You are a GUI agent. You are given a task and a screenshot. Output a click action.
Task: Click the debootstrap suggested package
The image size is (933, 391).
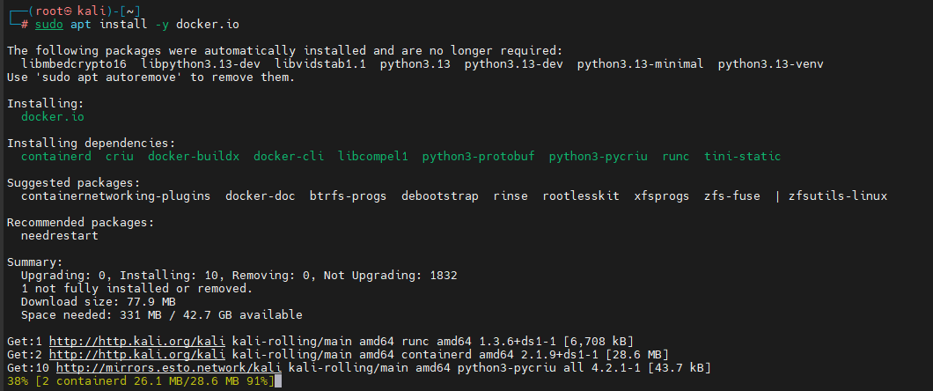440,195
